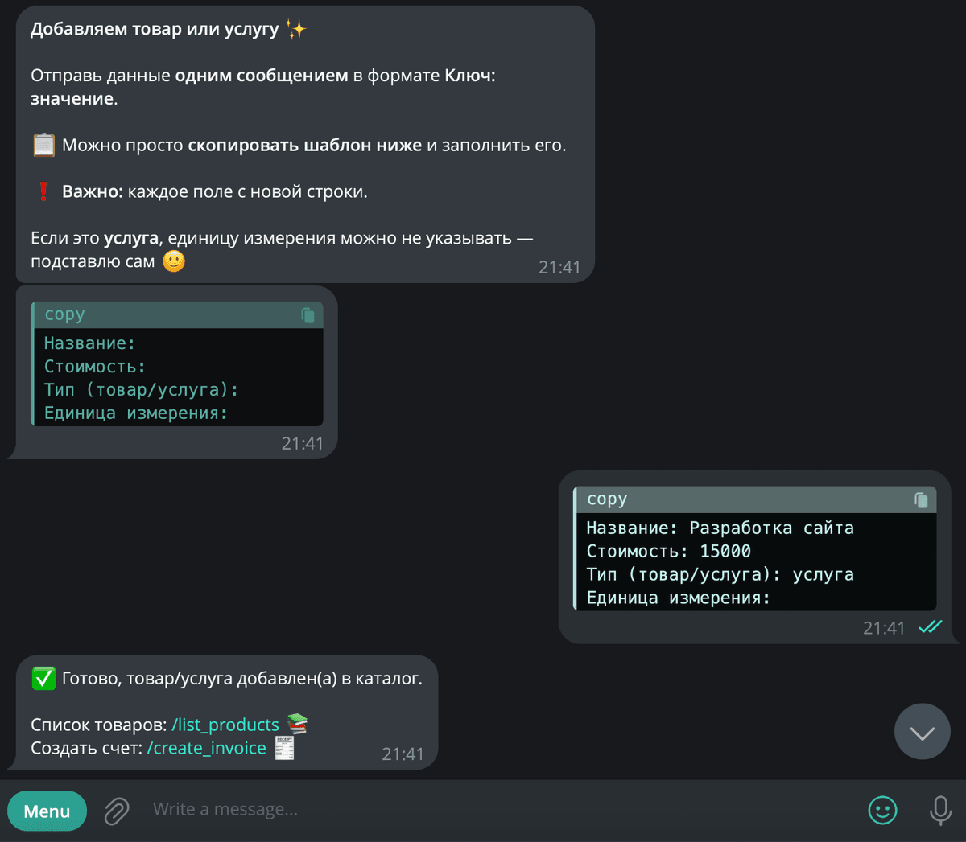Click the 'Добавляем товар или услугу' heading
The image size is (966, 842).
click(155, 29)
